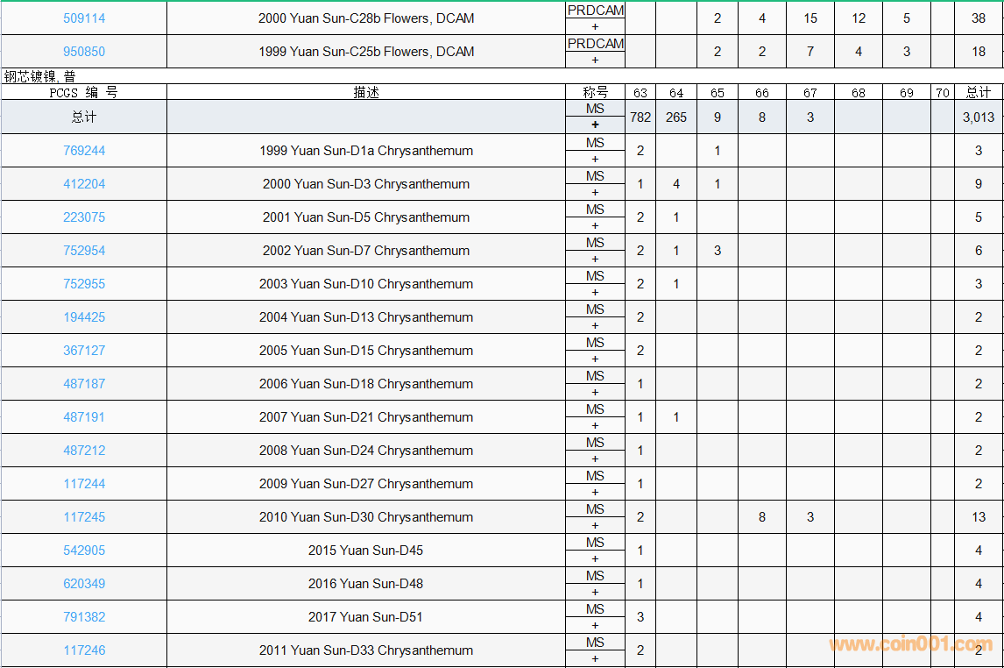Click the 2010 Yuan Sun-D30 Chrysanthemum description
The height and width of the screenshot is (668, 1004).
tap(366, 517)
